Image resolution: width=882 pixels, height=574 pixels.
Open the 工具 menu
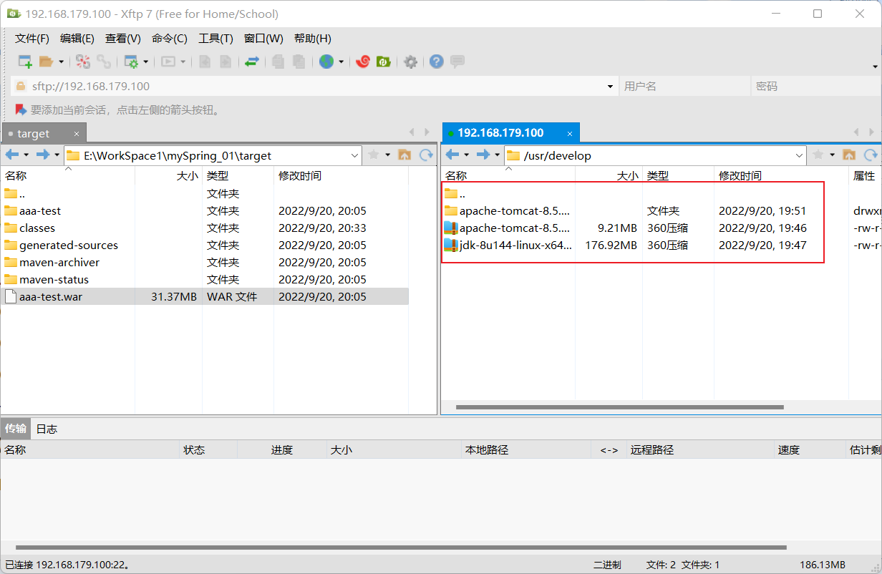215,39
